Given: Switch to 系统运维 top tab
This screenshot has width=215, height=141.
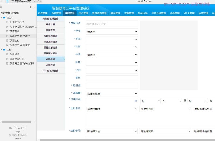Looking at the screenshot, I should [x=143, y=13].
